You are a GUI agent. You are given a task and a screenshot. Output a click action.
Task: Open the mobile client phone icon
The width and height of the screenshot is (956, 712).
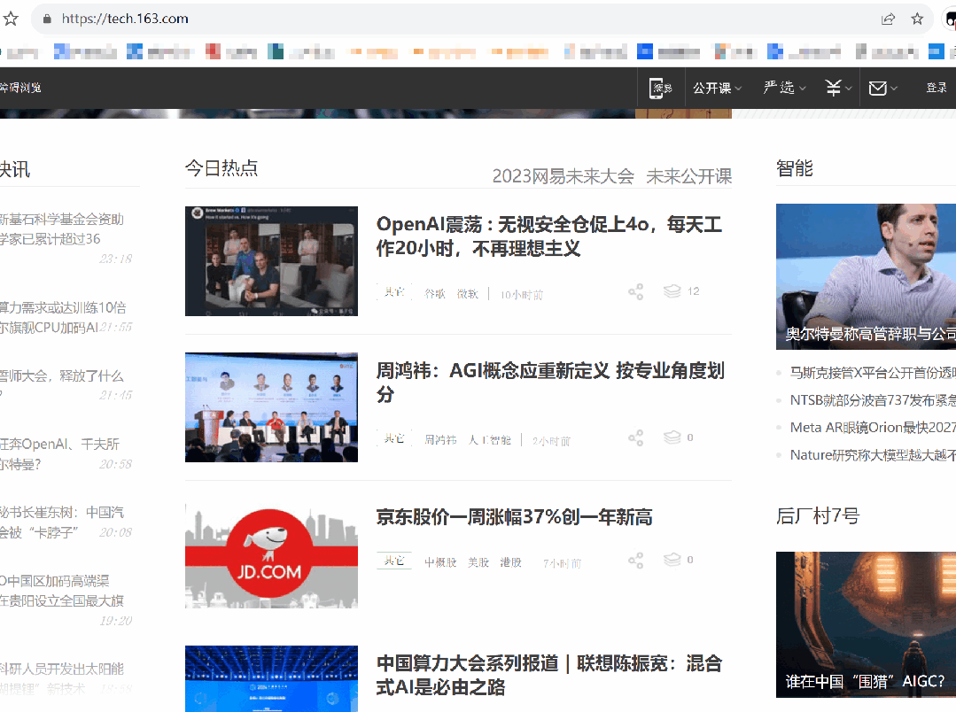[660, 89]
